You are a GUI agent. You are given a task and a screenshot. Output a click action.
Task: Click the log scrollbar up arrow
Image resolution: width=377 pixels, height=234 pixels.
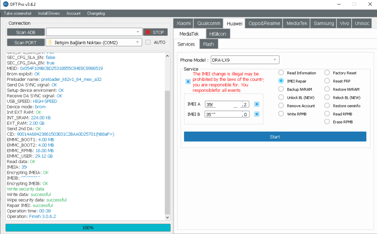pos(168,56)
